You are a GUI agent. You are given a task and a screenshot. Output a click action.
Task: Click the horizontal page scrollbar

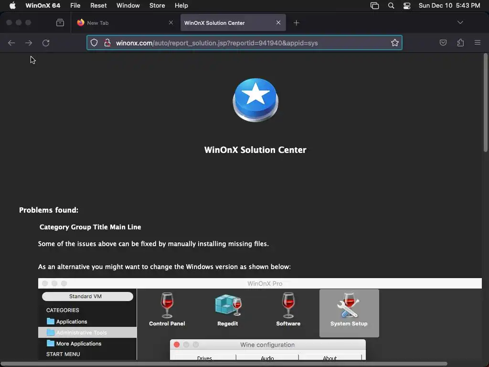point(223,364)
